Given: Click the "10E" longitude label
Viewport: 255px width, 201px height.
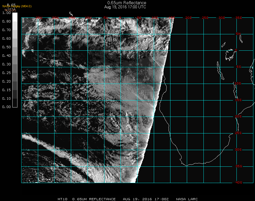Looking at the screenshot, I should click(155, 18).
